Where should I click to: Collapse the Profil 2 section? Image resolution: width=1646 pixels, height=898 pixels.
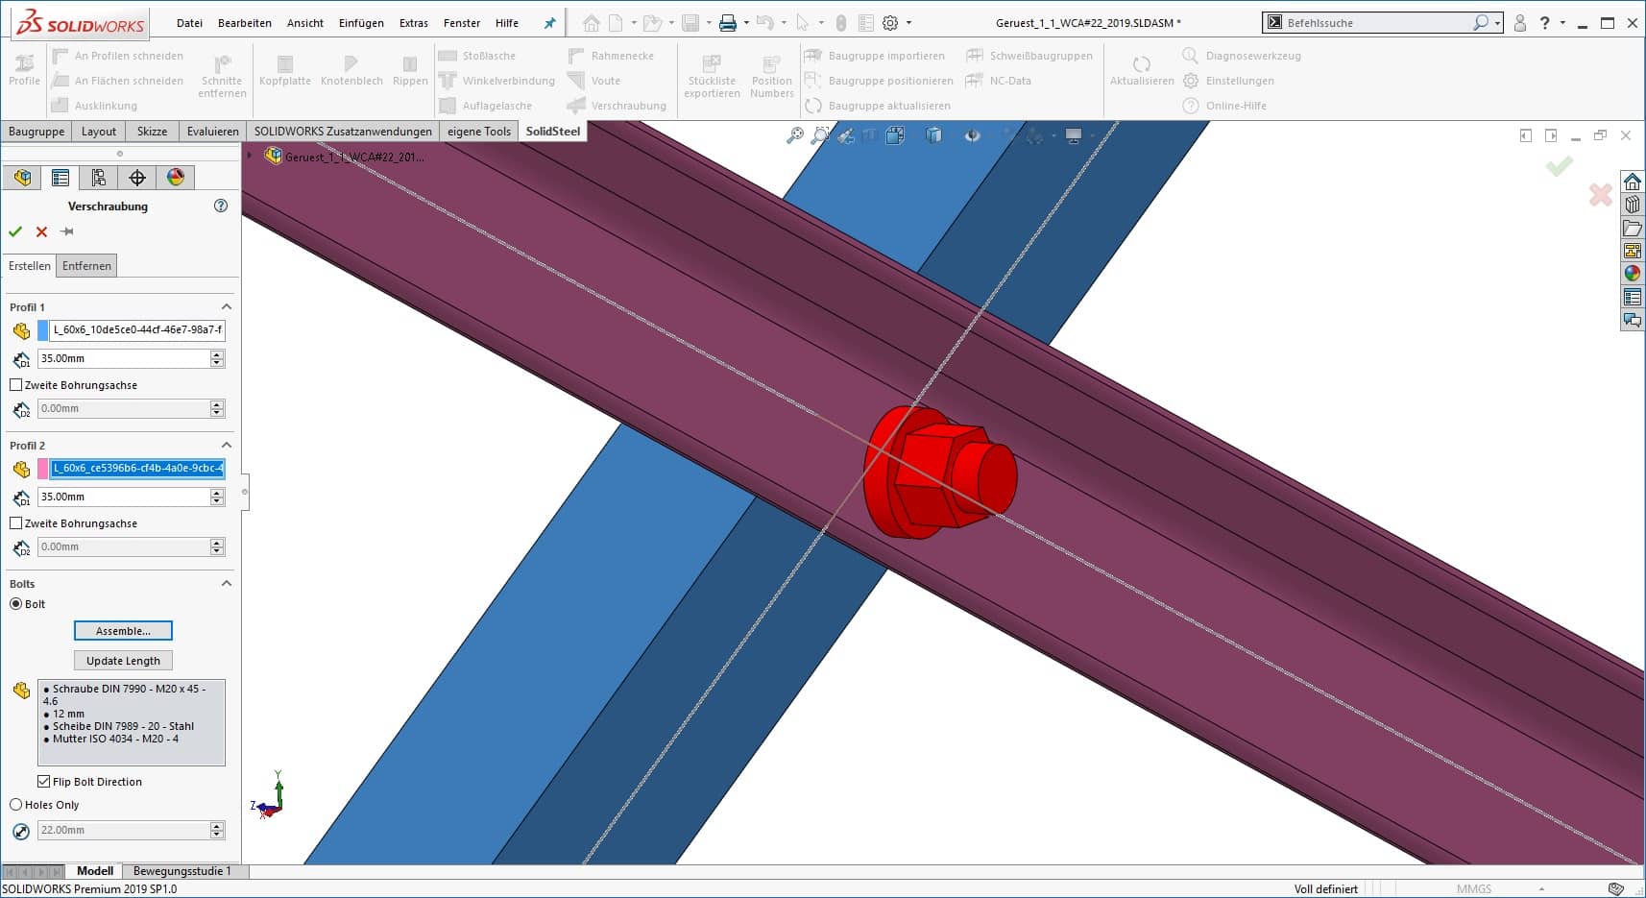coord(227,446)
